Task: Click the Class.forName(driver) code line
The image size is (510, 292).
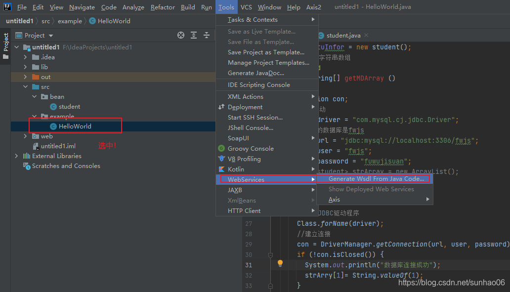Action: pyautogui.click(x=340, y=223)
